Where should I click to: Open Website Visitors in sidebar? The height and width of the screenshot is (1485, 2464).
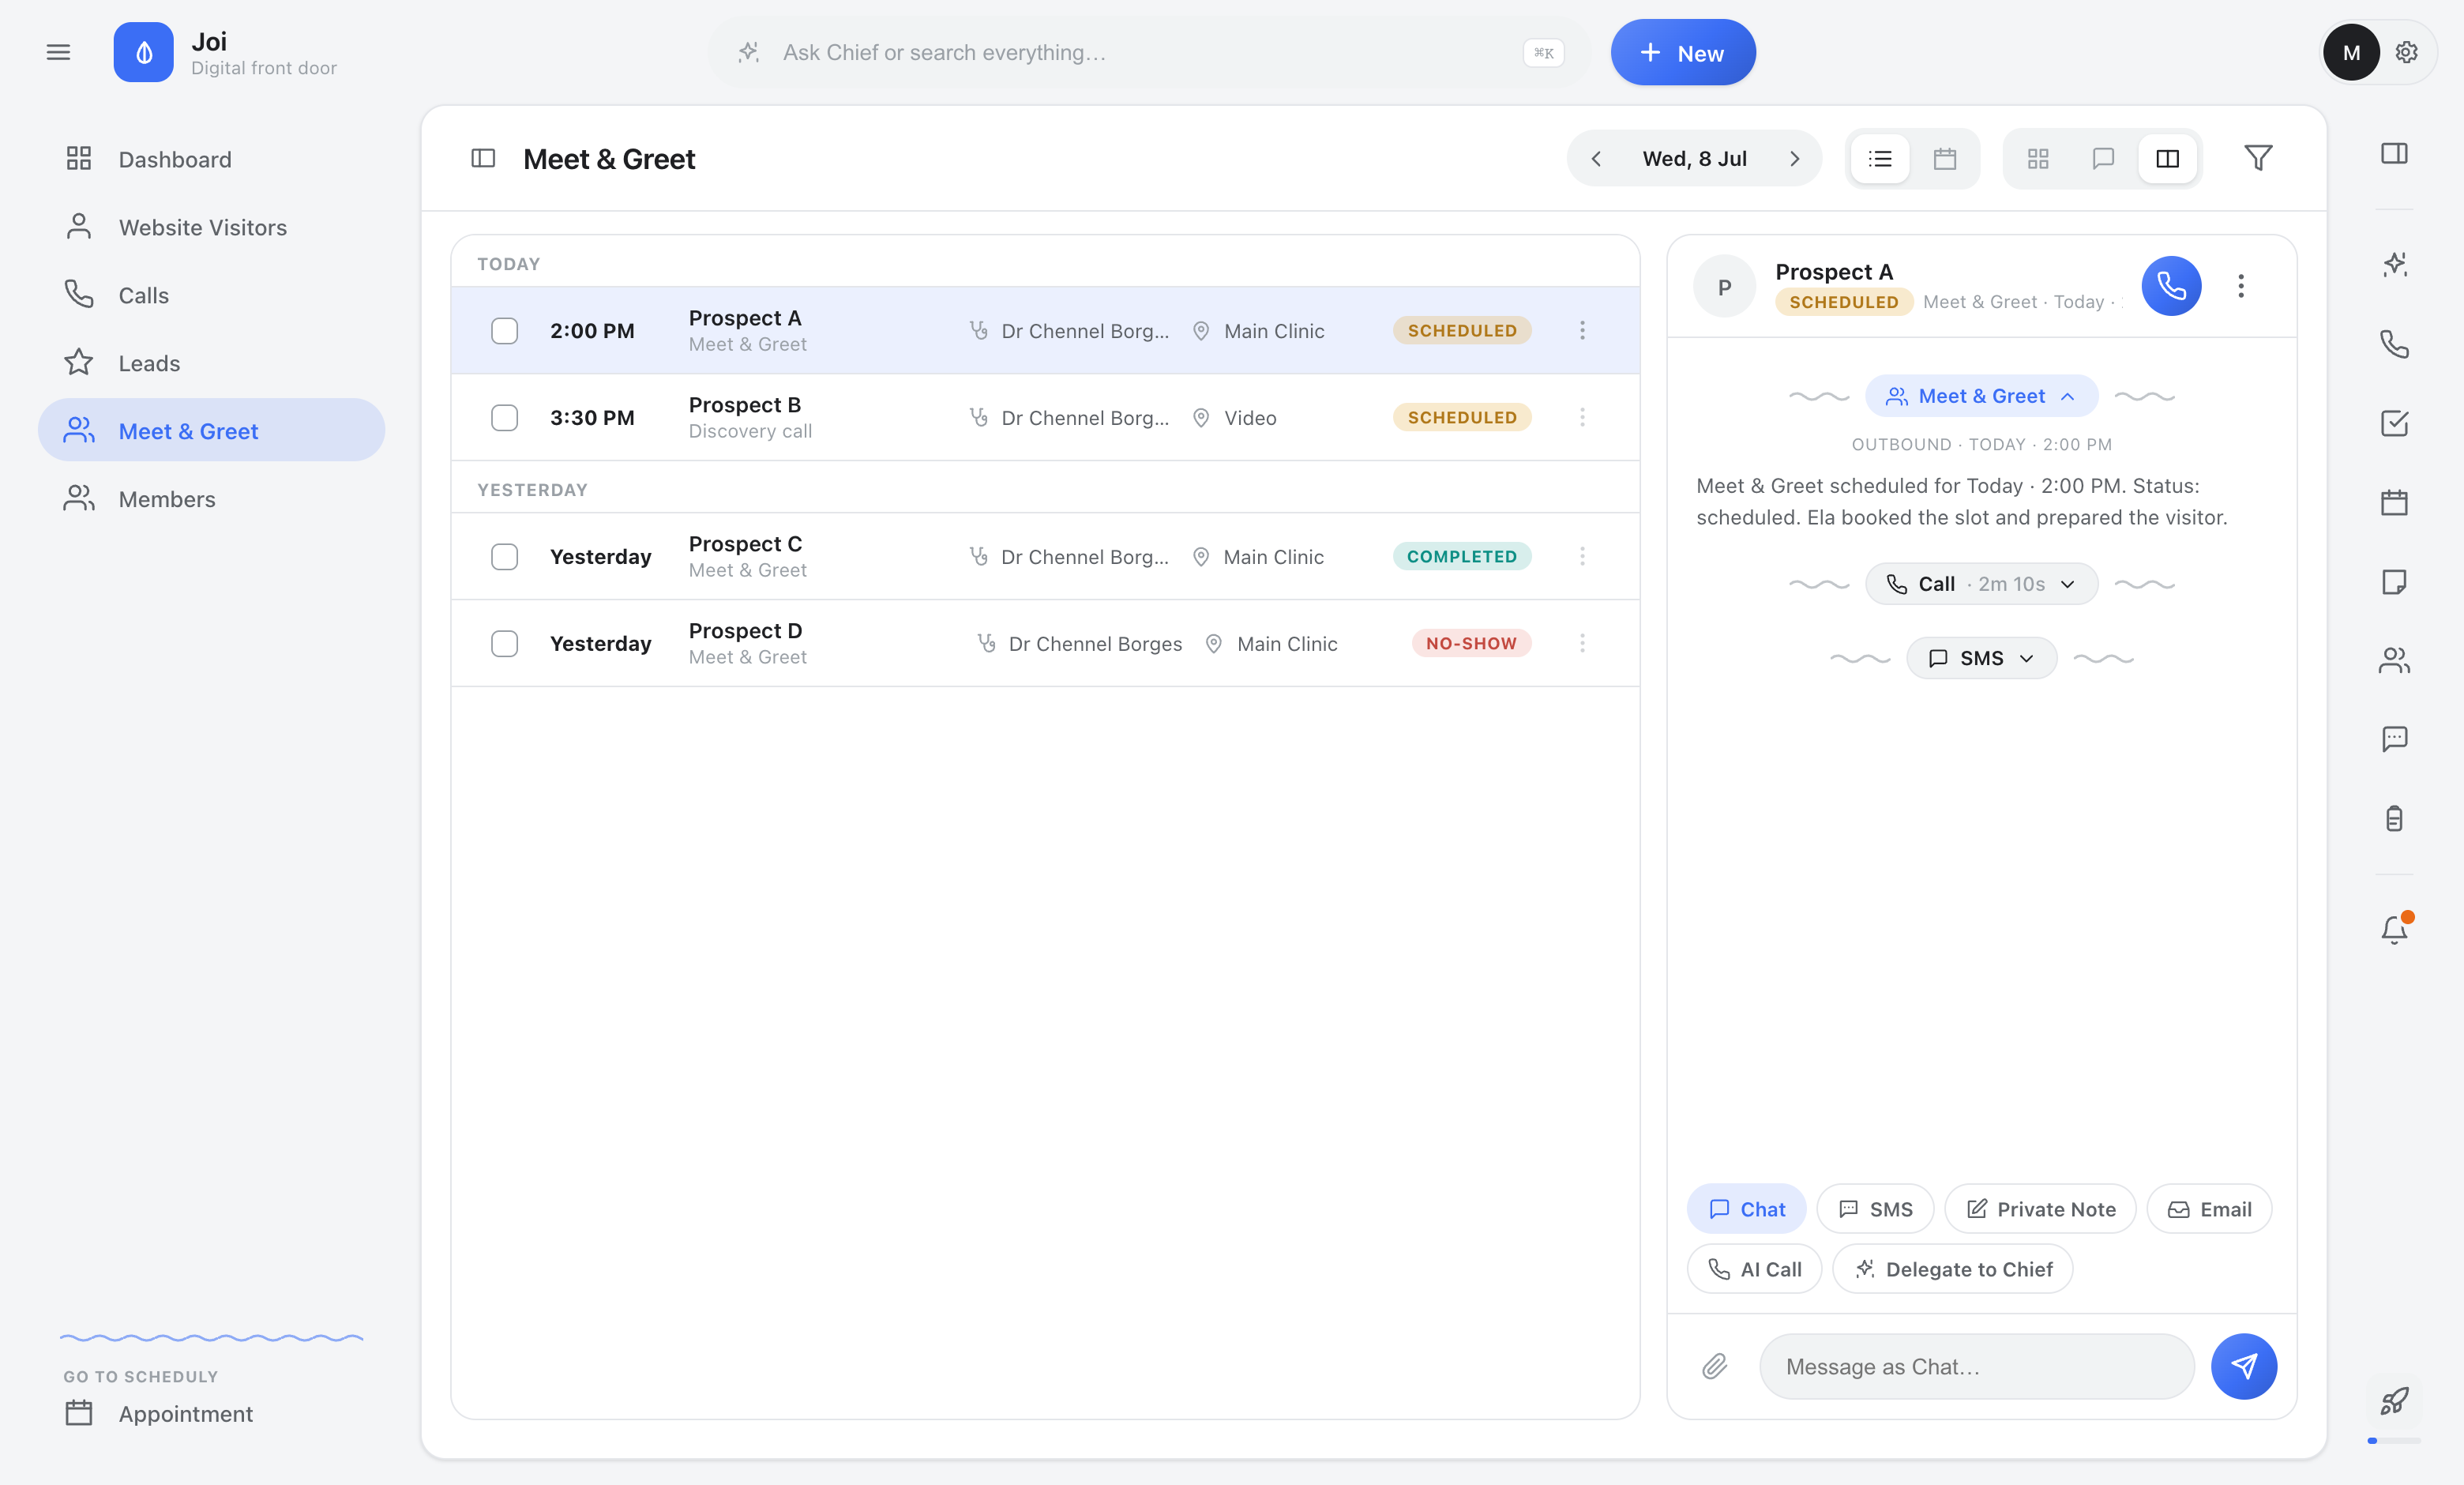(x=211, y=227)
